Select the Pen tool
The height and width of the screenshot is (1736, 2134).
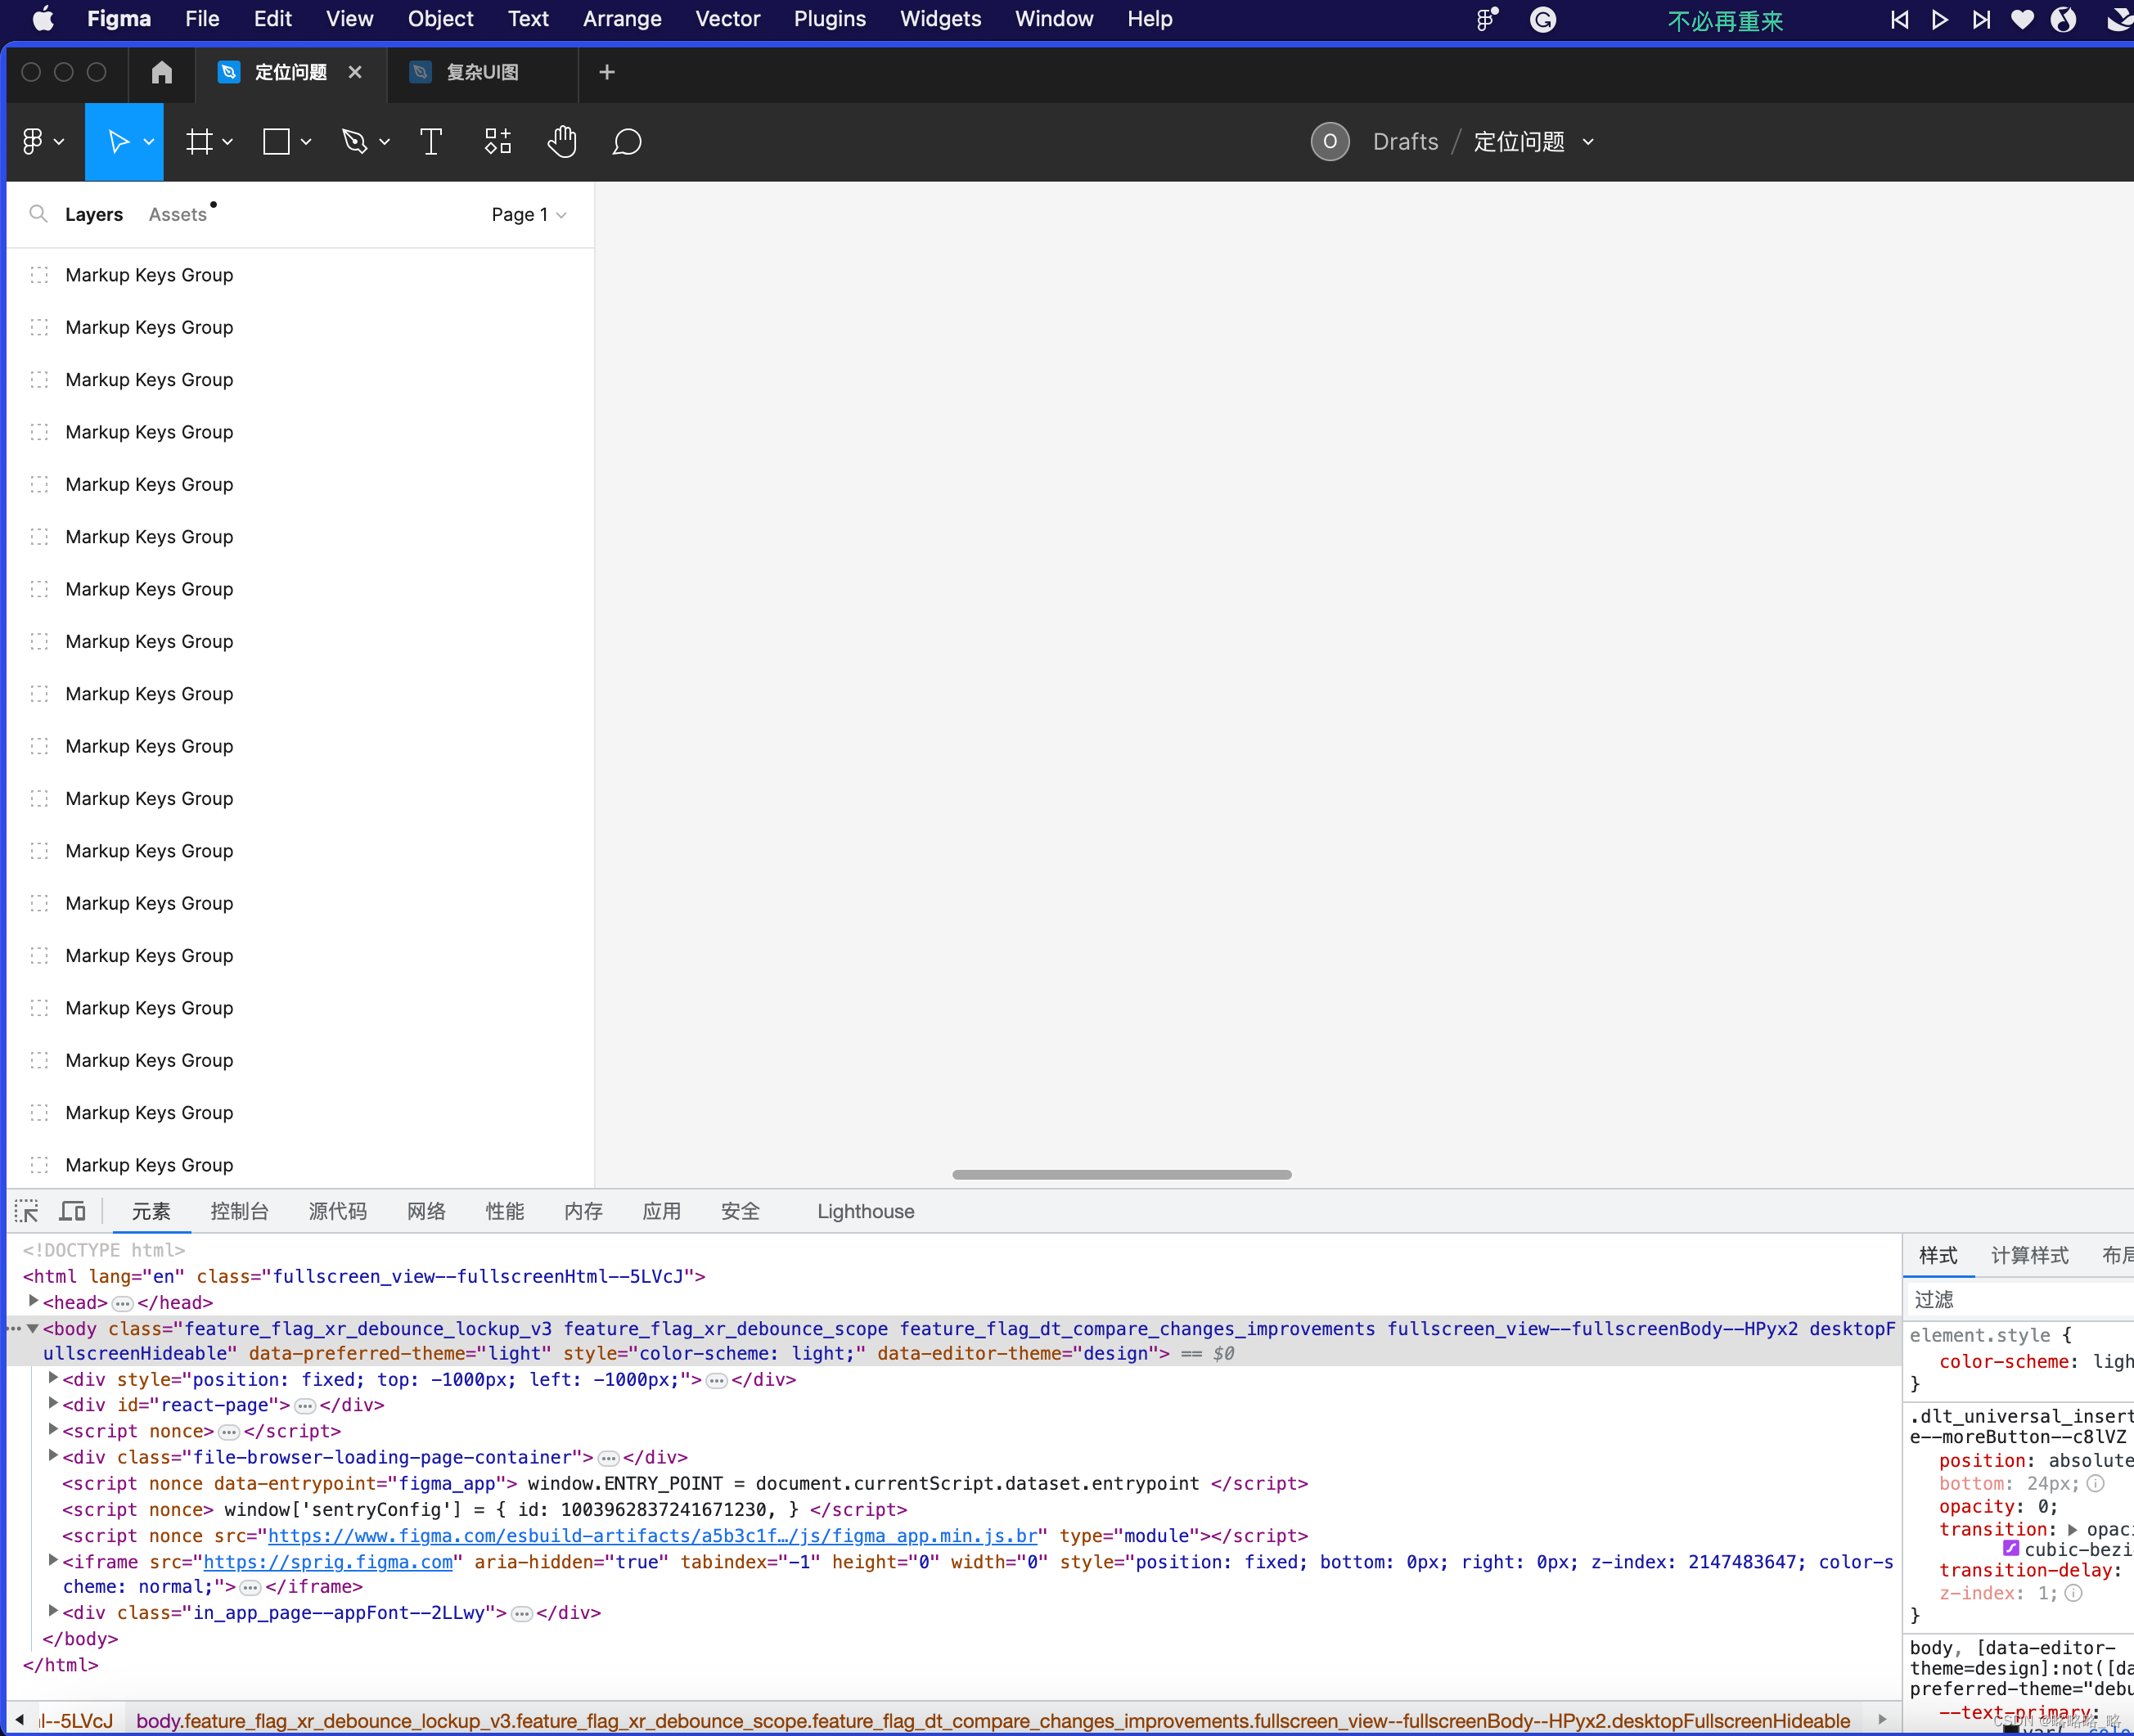(x=354, y=142)
